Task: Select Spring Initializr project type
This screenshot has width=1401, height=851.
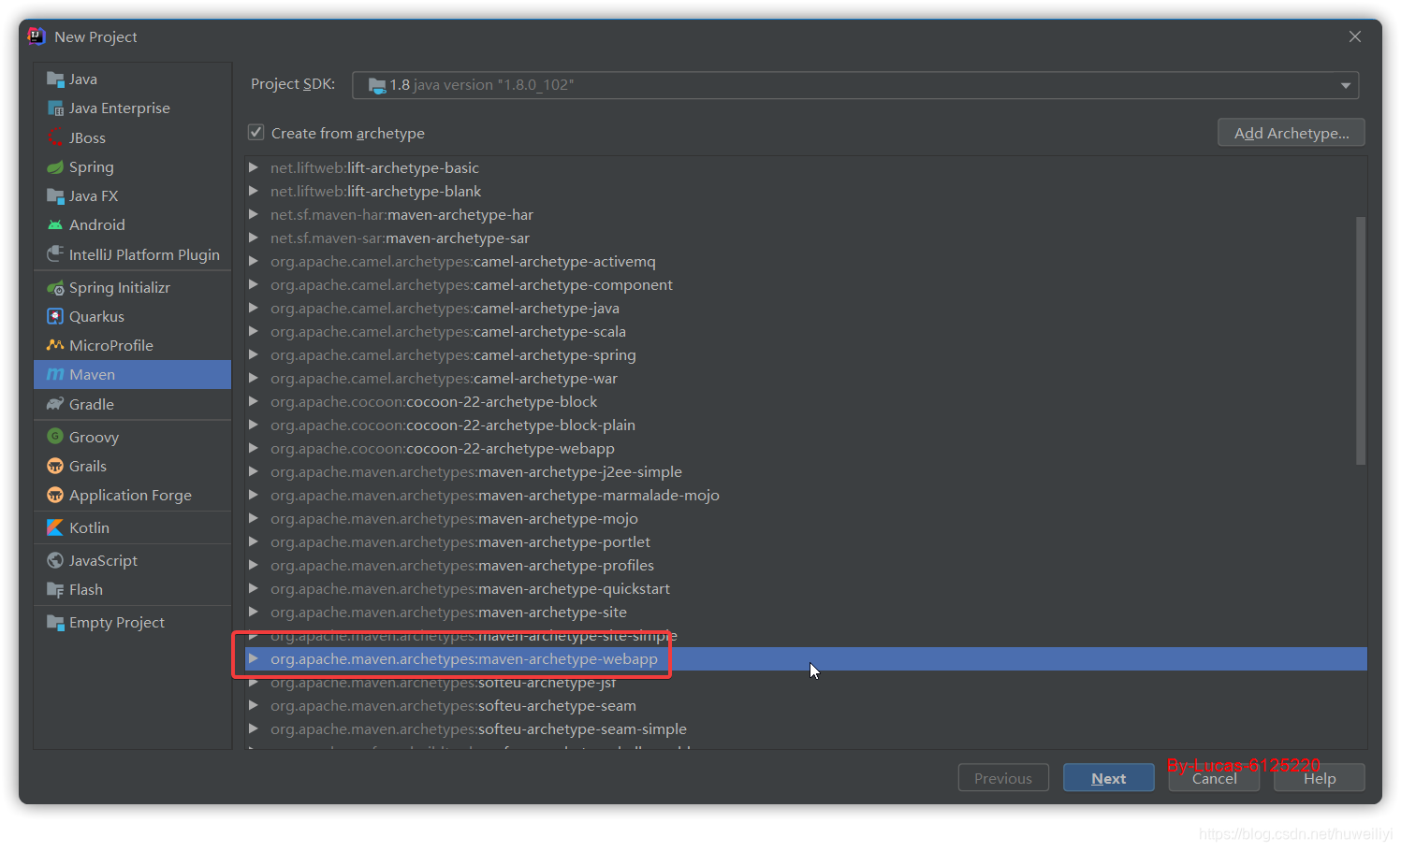Action: click(x=120, y=287)
